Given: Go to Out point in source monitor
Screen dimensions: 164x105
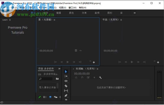Looking at the screenshot, I should pyautogui.click(x=80, y=62).
